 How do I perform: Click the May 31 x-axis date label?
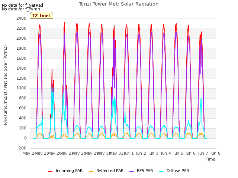coord(116,153)
